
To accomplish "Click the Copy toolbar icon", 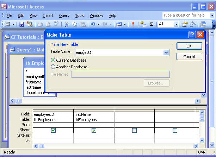I will click(74, 24).
